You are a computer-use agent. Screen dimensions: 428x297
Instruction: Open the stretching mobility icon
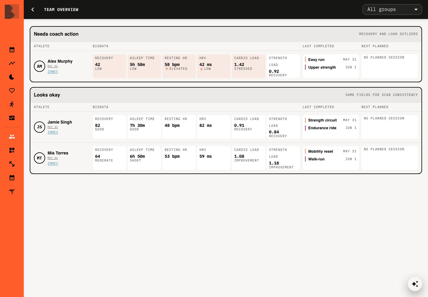(x=12, y=191)
